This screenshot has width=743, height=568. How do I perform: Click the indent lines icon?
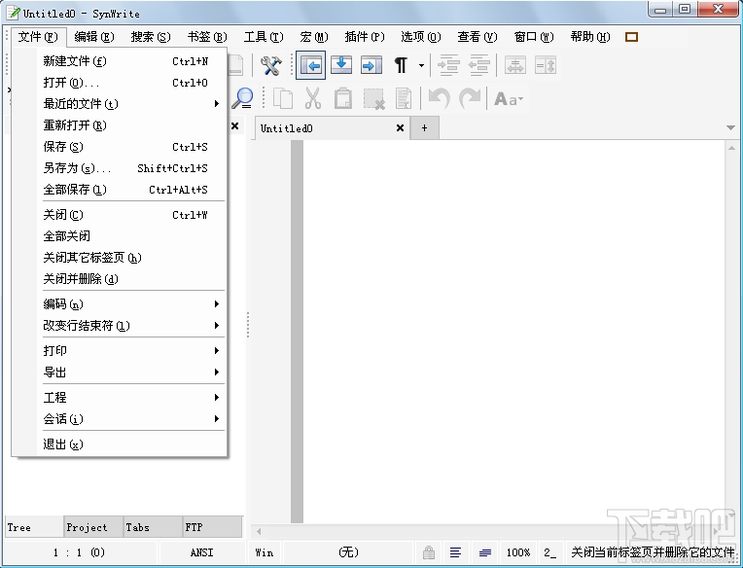tap(447, 65)
